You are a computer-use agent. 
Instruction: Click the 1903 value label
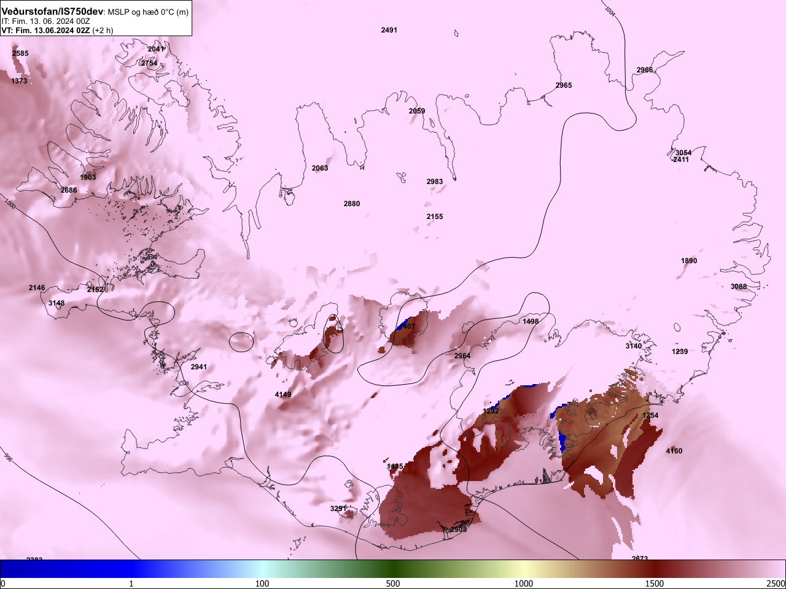click(88, 177)
